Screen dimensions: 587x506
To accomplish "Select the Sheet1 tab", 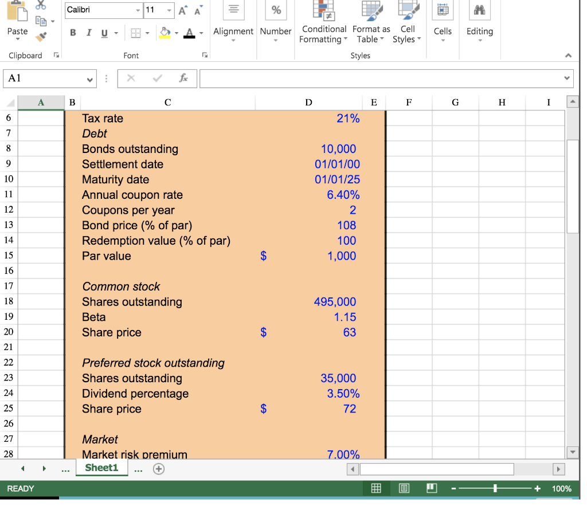I will click(101, 468).
